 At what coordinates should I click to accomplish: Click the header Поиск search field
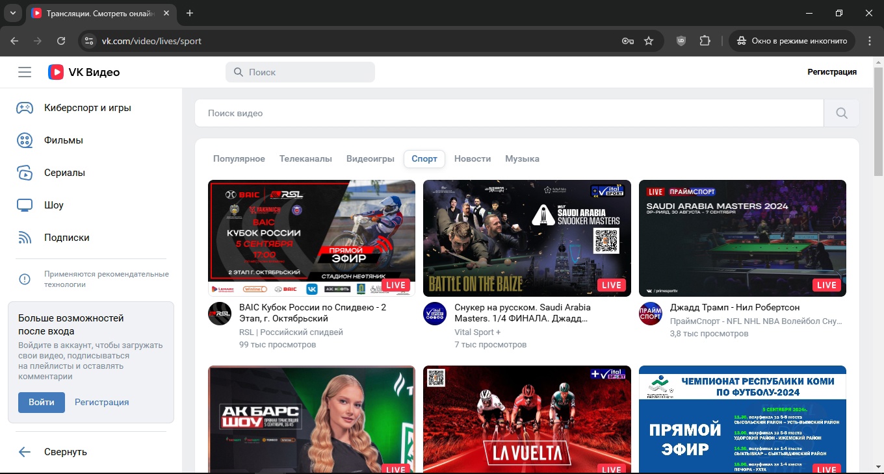click(x=300, y=72)
